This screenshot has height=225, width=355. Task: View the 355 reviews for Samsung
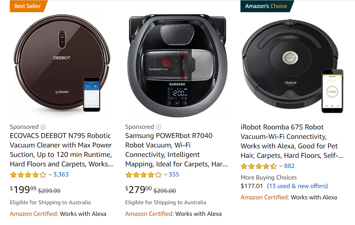tap(174, 175)
